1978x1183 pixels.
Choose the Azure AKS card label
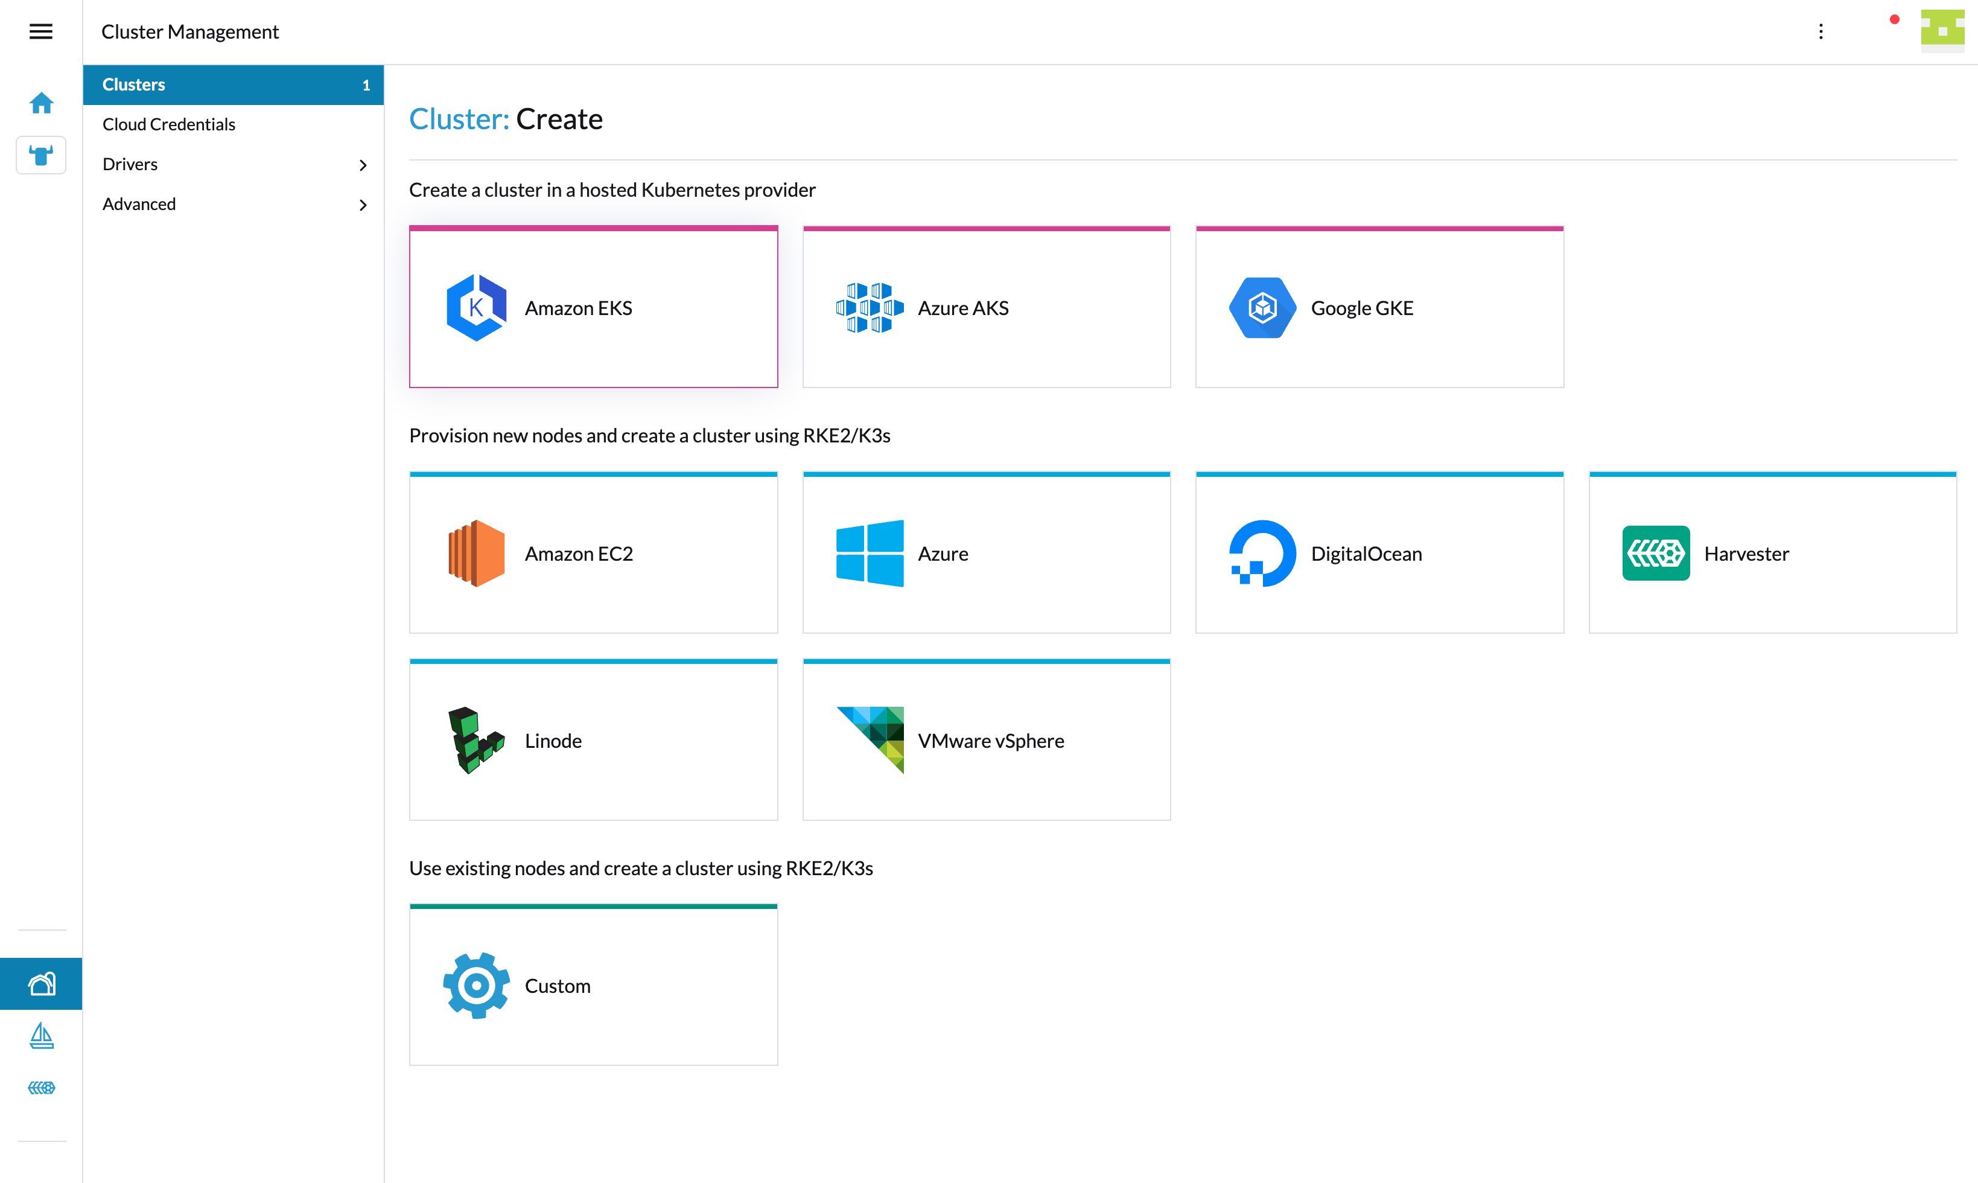tap(964, 308)
